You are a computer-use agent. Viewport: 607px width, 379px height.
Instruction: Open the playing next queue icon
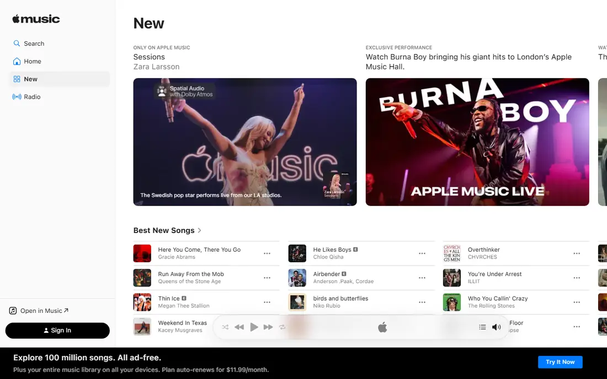(482, 327)
